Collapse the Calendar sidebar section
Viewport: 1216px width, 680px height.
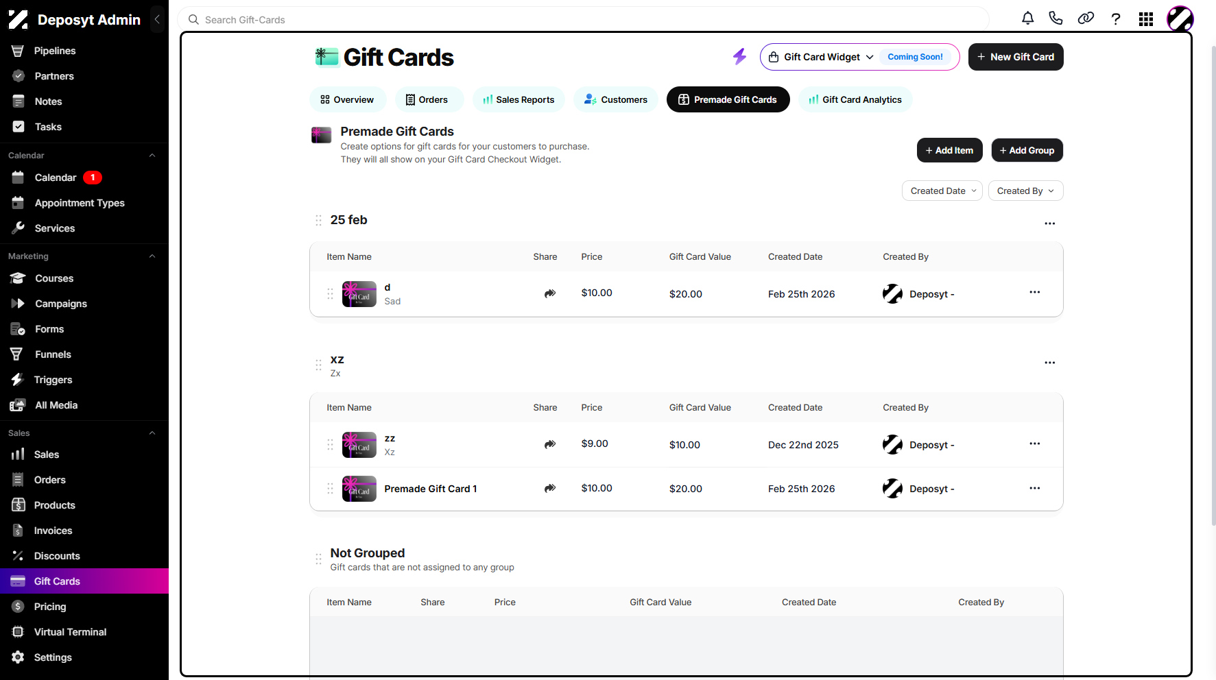tap(152, 156)
